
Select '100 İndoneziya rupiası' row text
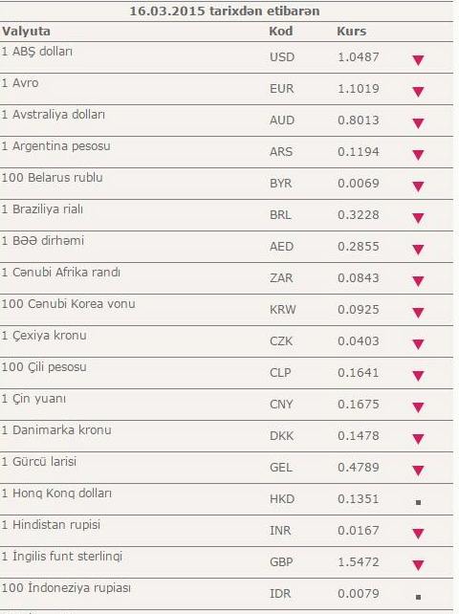66,588
